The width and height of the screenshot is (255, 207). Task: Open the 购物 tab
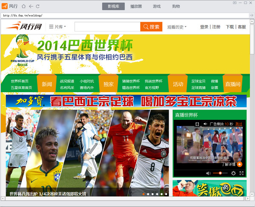coord(176,6)
